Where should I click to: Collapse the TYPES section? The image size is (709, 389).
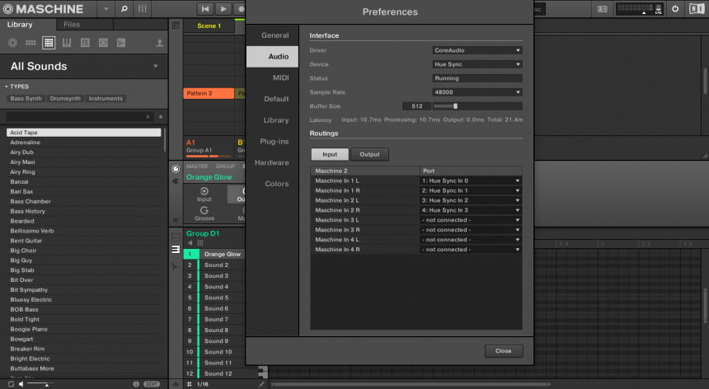pos(7,87)
